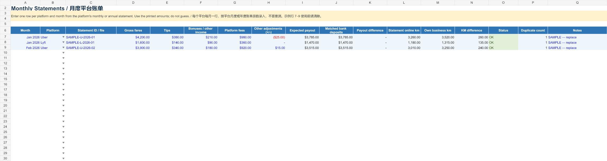Click the Feb 2026 month cell

point(25,48)
